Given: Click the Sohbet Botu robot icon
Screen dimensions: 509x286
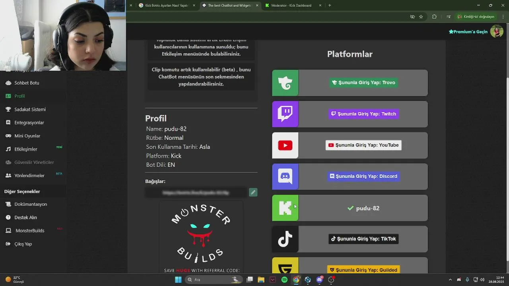Looking at the screenshot, I should (8, 83).
